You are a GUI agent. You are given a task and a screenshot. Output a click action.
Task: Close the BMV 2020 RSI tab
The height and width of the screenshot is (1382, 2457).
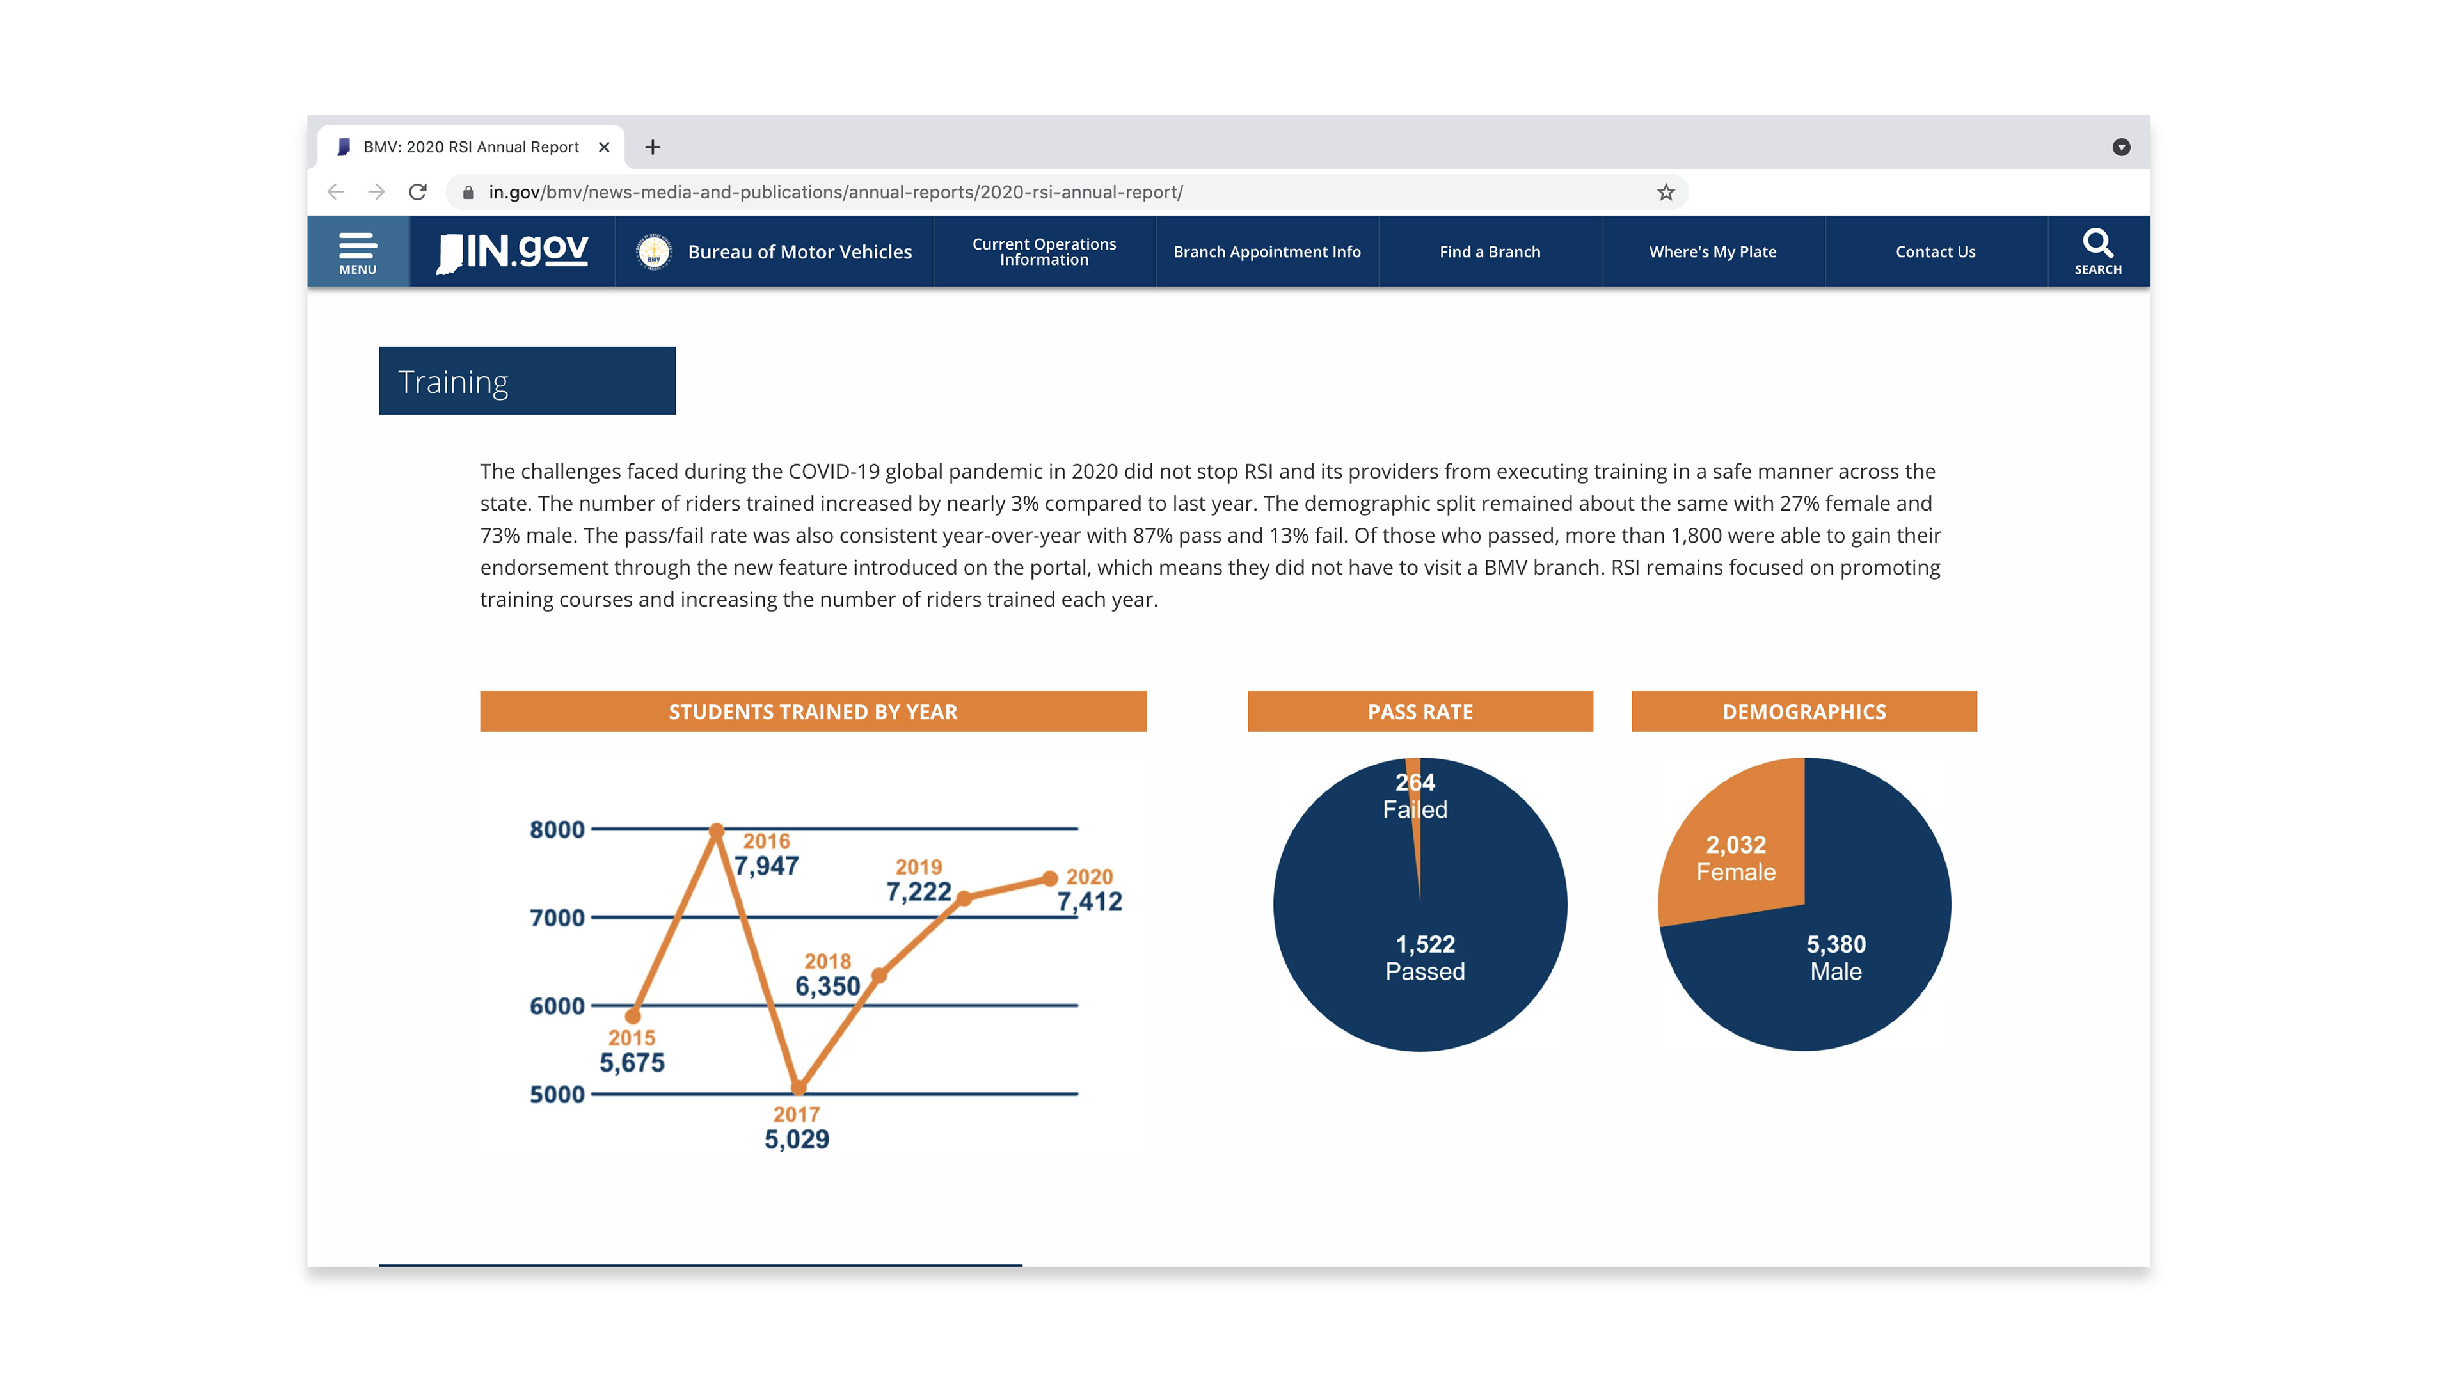coord(604,147)
